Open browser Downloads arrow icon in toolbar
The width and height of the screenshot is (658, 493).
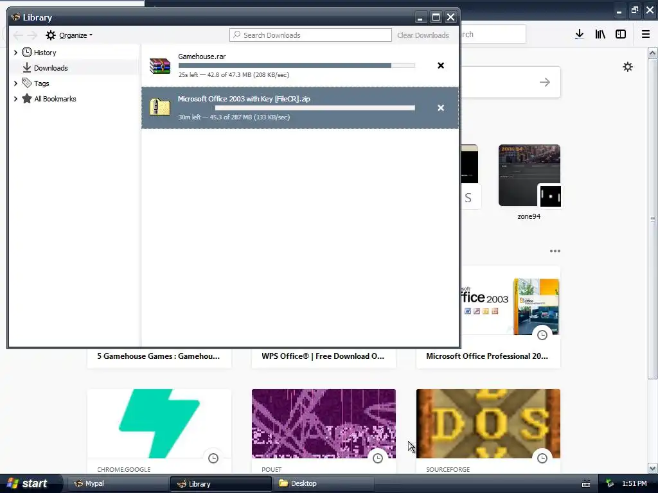(580, 35)
